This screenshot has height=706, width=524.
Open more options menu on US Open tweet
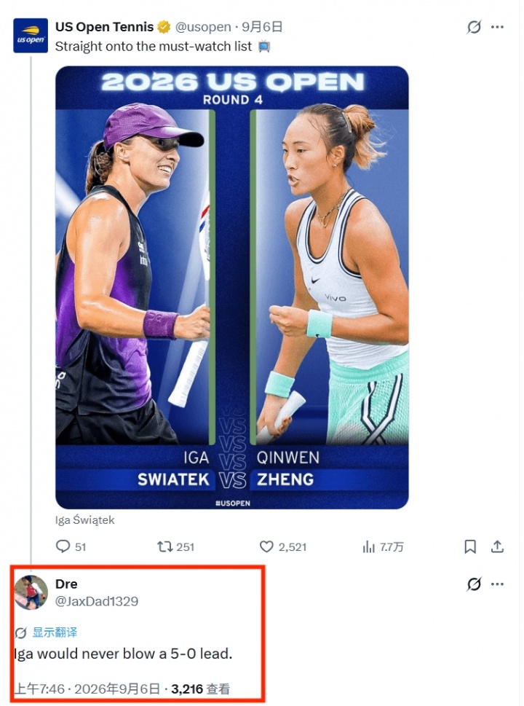pyautogui.click(x=497, y=27)
